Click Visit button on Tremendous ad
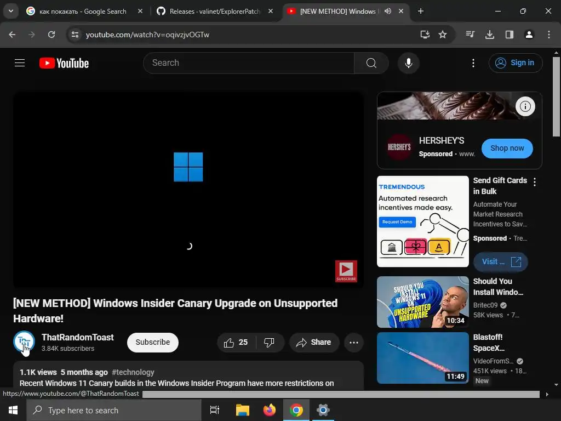561x421 pixels. (x=501, y=261)
